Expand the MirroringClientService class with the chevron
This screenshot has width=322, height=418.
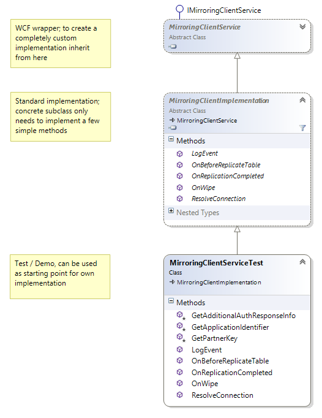[x=302, y=26]
